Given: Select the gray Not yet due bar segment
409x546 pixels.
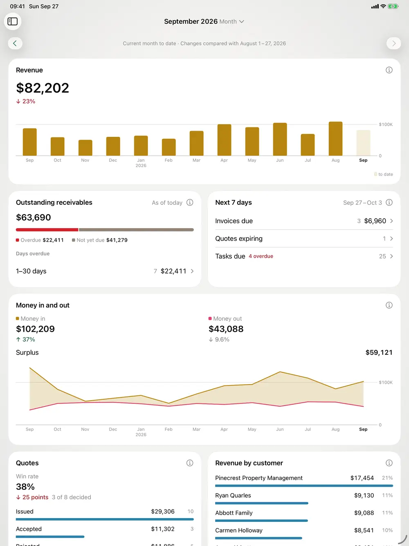Looking at the screenshot, I should coord(136,230).
